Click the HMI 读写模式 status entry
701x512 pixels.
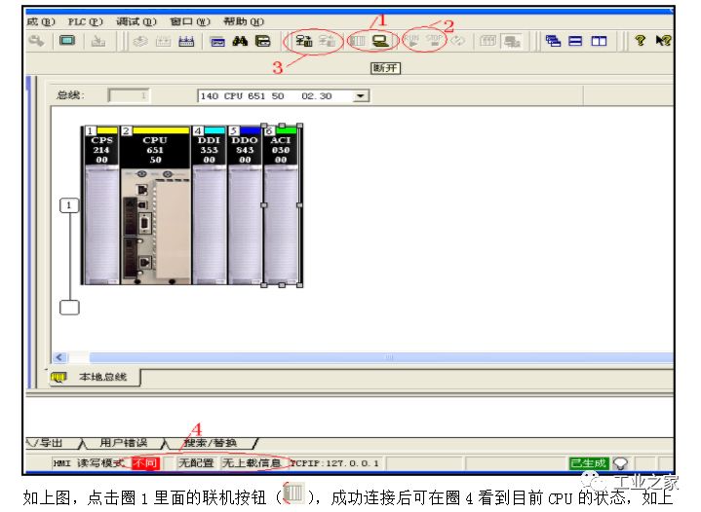(x=89, y=463)
